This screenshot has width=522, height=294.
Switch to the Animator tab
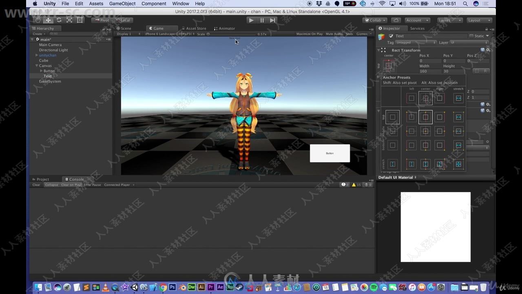point(224,29)
